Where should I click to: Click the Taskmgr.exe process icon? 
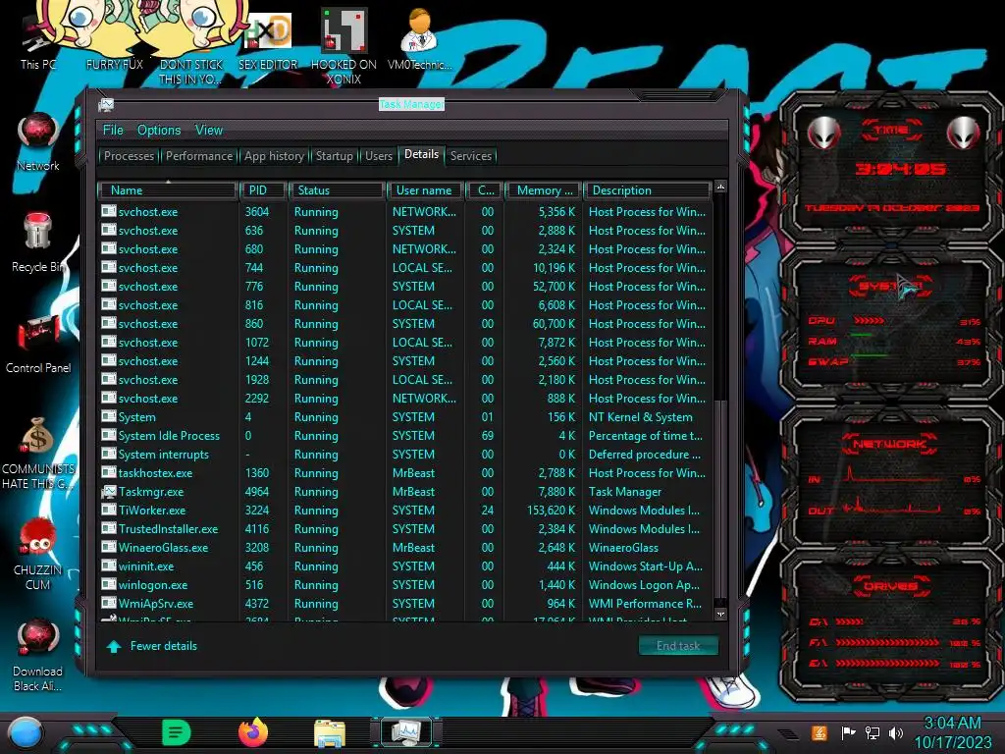pos(108,492)
